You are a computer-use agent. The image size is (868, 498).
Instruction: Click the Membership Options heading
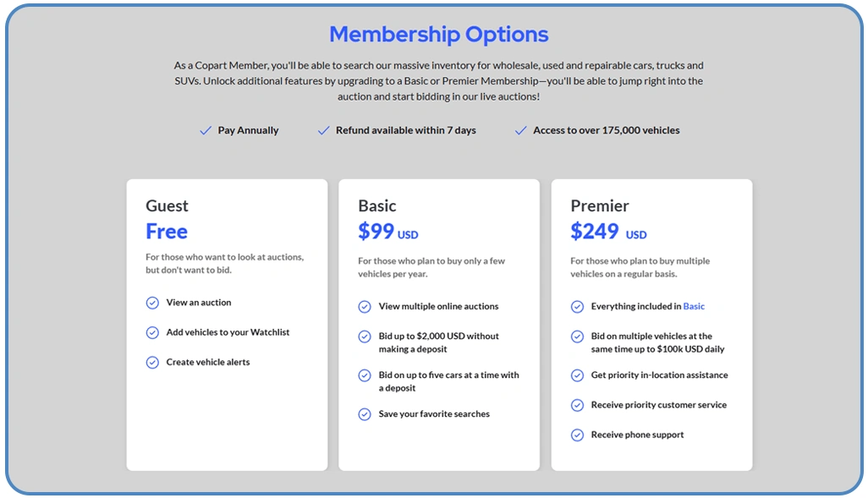(x=438, y=35)
